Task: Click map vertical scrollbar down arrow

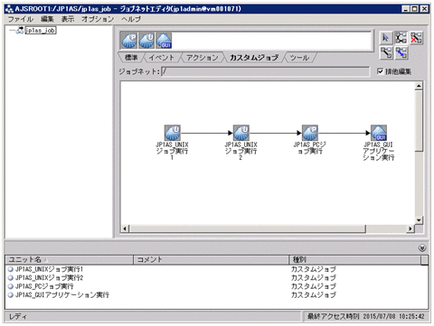Action: coord(419,220)
